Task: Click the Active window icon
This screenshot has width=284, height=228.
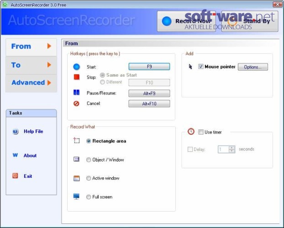Action: (76, 178)
